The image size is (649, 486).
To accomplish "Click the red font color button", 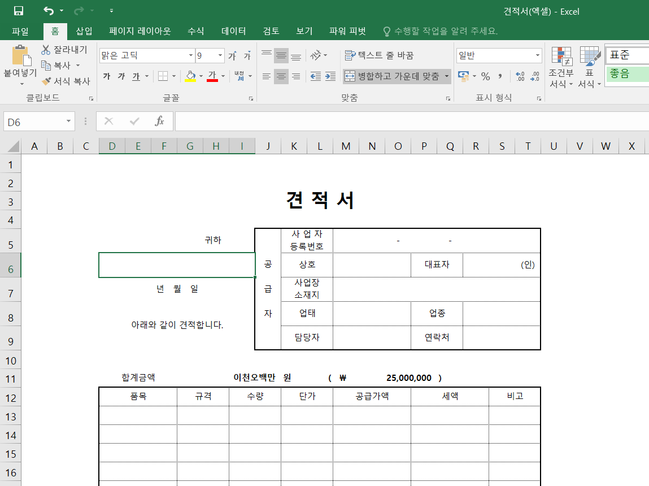I will coord(212,76).
